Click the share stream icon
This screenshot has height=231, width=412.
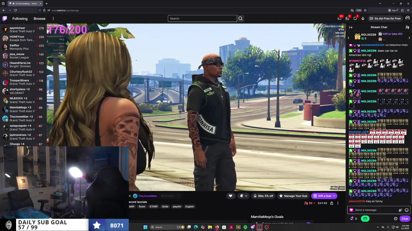click(x=332, y=203)
